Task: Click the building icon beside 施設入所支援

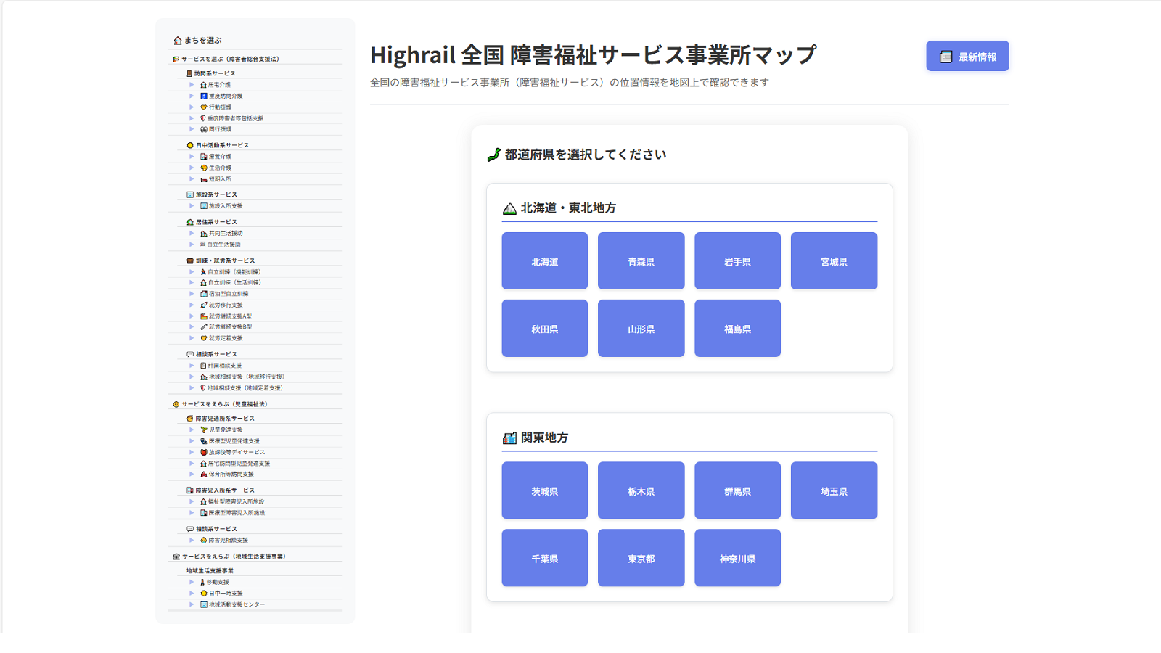Action: (x=204, y=206)
